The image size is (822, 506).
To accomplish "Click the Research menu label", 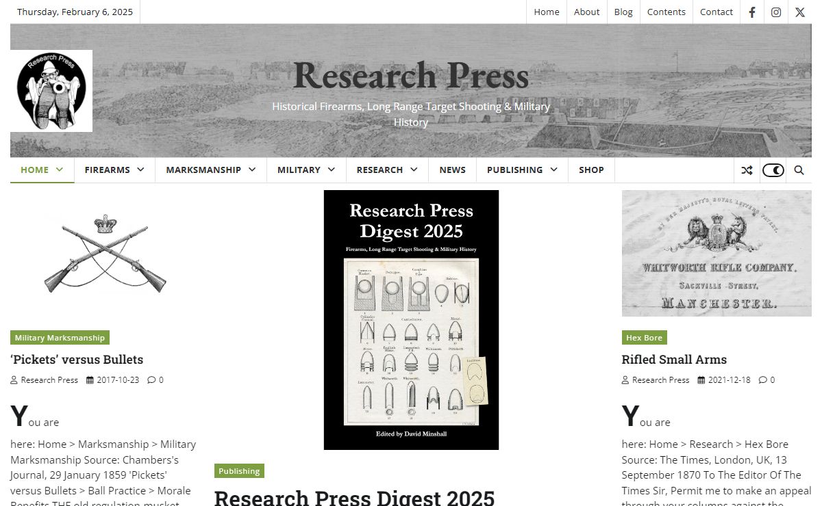I will [379, 170].
